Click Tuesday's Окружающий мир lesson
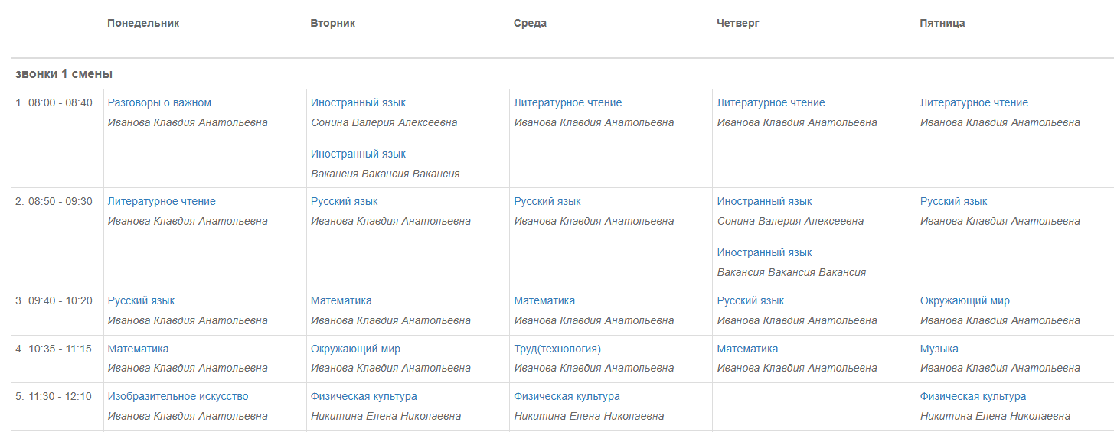Viewport: 1114px width, 432px height. (355, 349)
